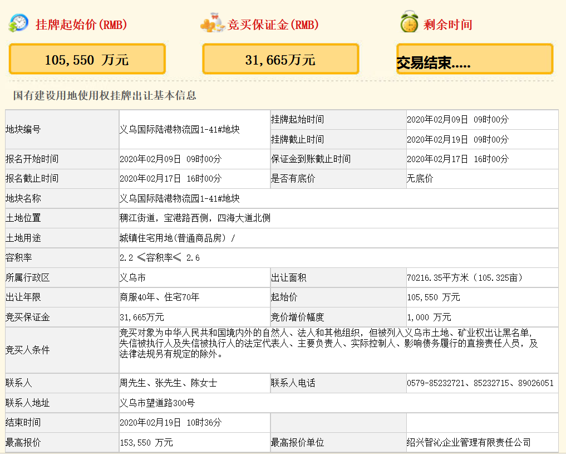Click the highest bid value 153,550 万元
566x454 pixels.
[146, 443]
